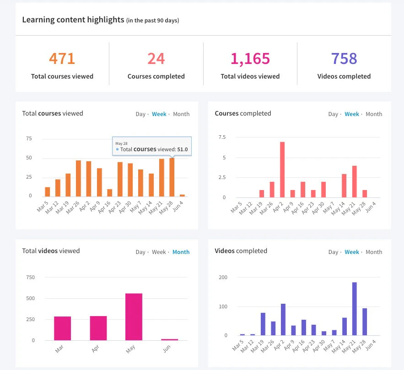Click the active Month tab on Total videos viewed
The image size is (404, 370).
point(181,252)
